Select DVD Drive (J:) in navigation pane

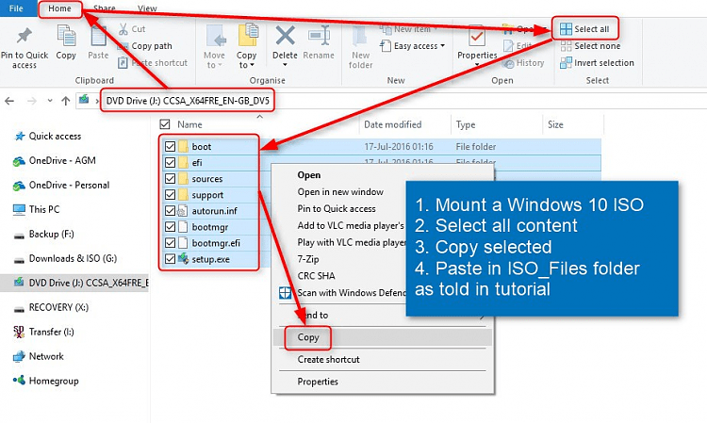[74, 283]
